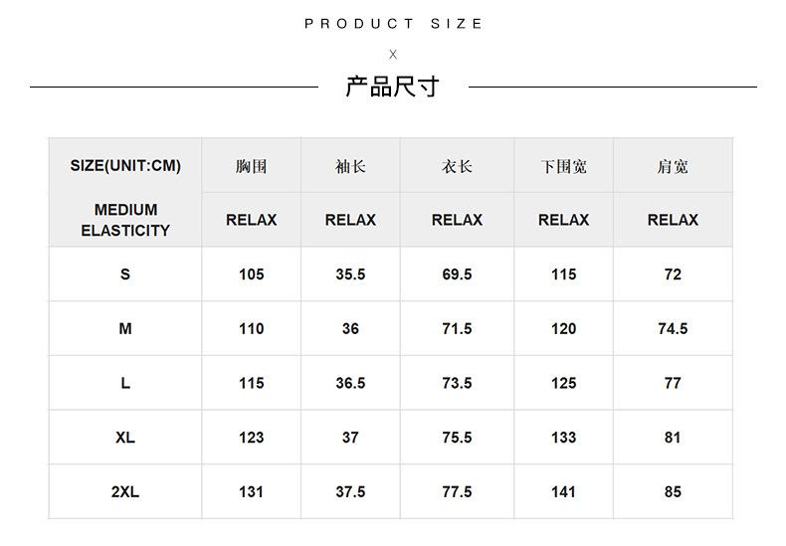Click the L row chest value 115
The width and height of the screenshot is (786, 546).
coord(251,383)
